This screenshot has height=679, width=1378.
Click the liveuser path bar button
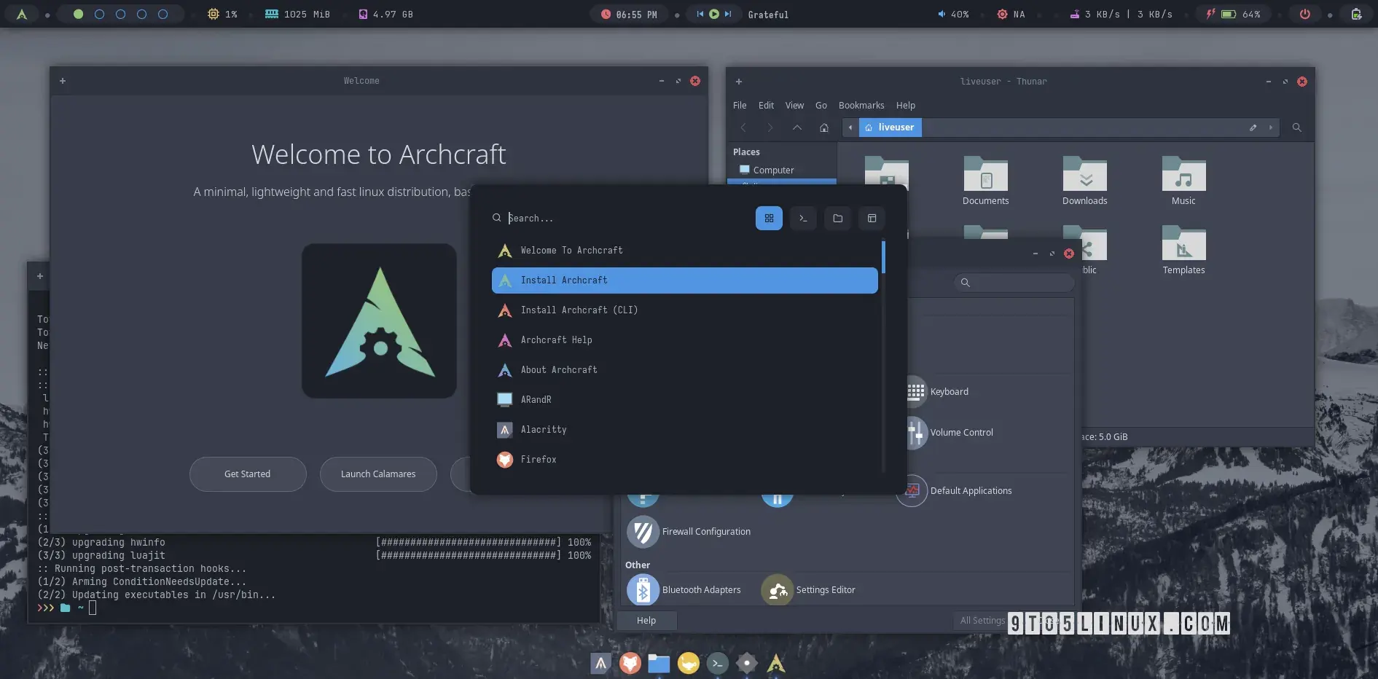pos(890,127)
